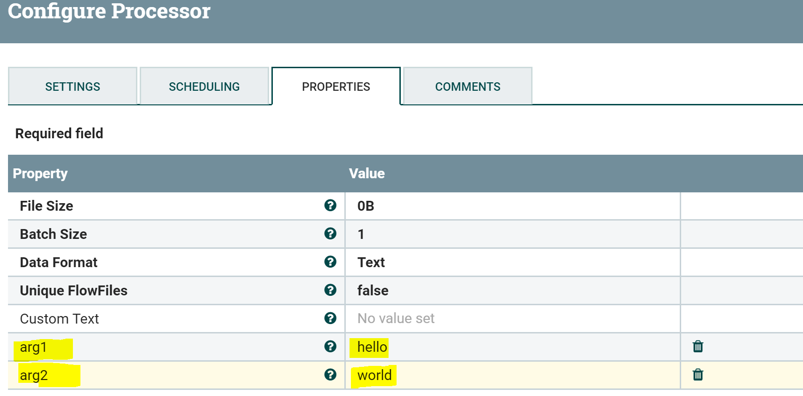
Task: Open the Scheduling tab
Action: pyautogui.click(x=204, y=87)
